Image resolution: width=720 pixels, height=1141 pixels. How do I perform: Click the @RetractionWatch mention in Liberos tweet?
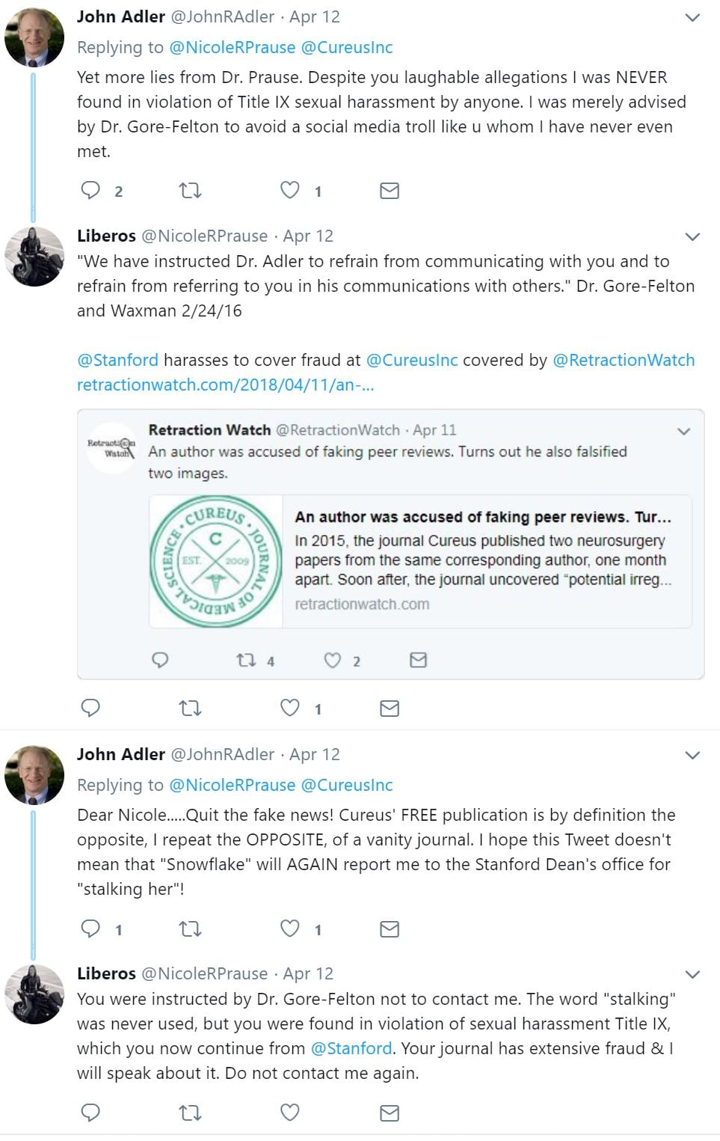[x=624, y=360]
